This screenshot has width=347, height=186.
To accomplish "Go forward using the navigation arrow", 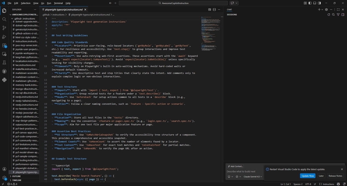I will click(x=115, y=3).
